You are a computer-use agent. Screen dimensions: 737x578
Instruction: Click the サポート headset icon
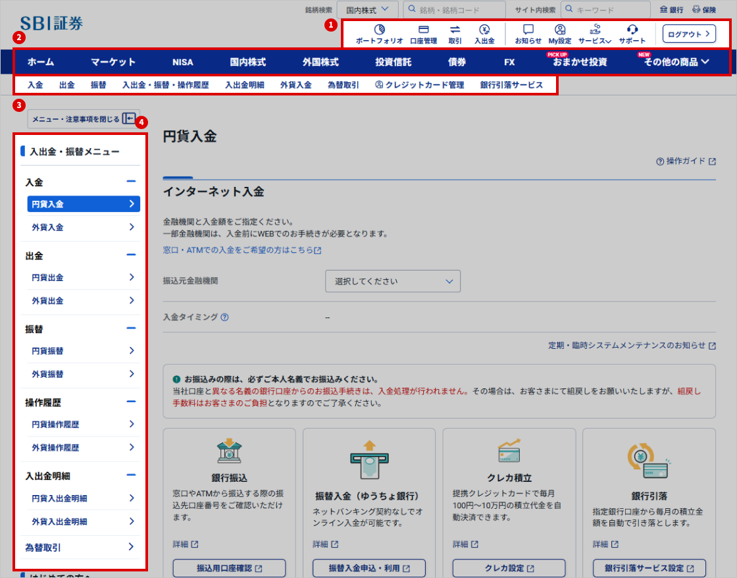pyautogui.click(x=632, y=30)
